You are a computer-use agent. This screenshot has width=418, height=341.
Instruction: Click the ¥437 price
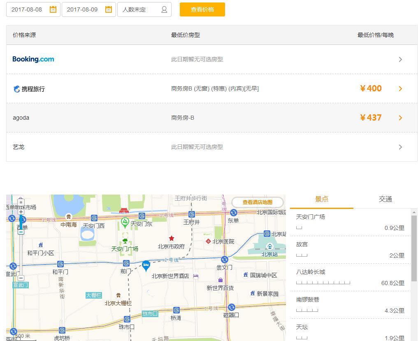point(371,118)
